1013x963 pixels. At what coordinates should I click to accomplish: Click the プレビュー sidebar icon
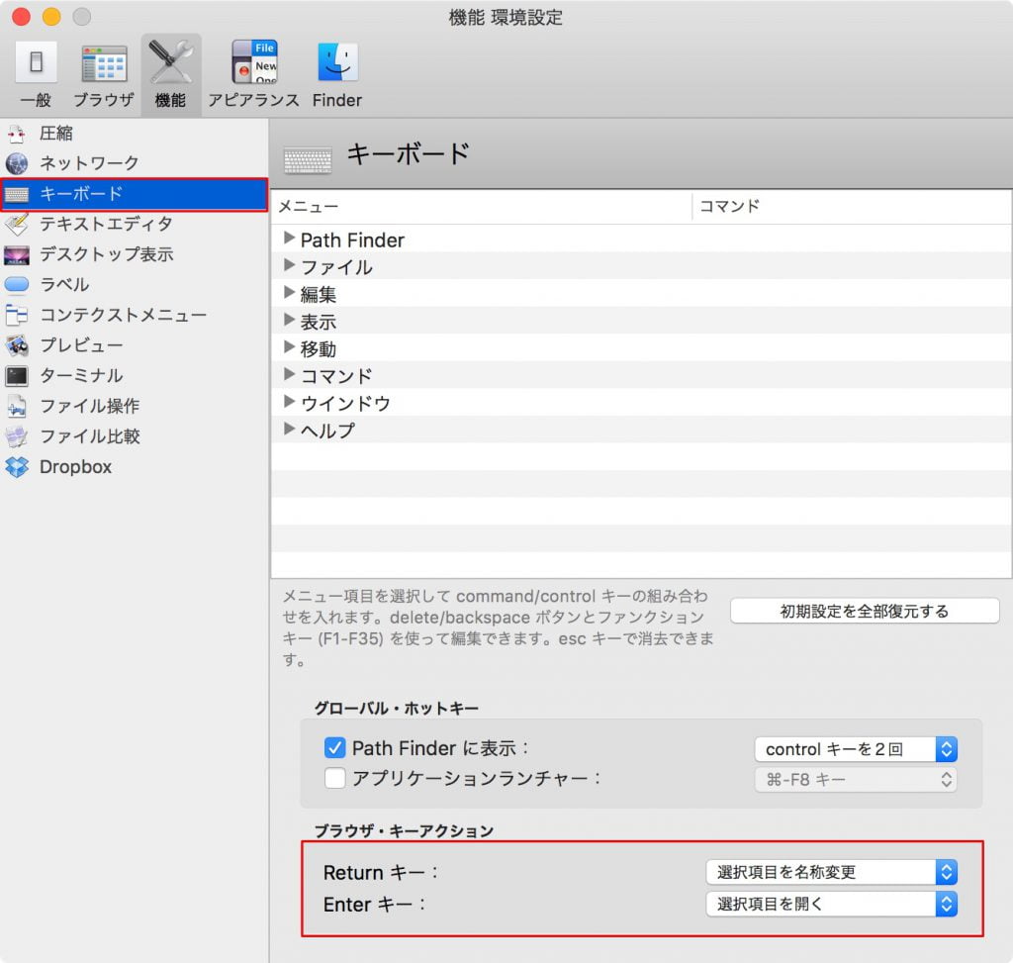(x=17, y=345)
